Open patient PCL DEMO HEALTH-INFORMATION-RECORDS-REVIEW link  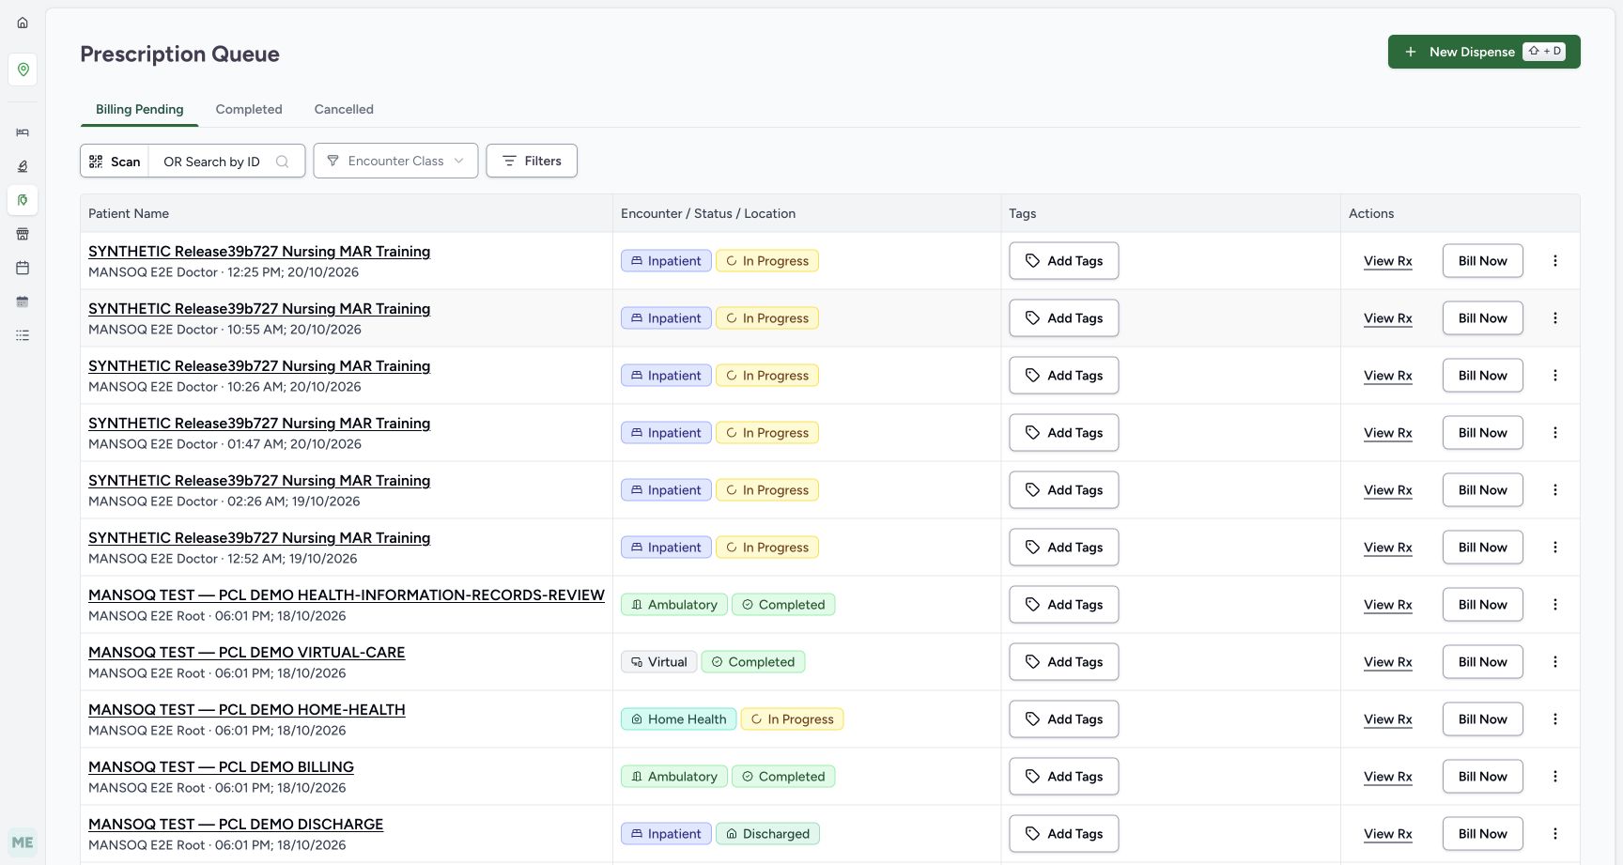coord(347,595)
